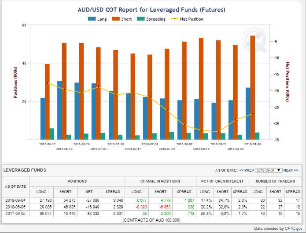Click the 2018-06-12 x-axis date label
The width and height of the screenshot is (306, 233).
click(x=48, y=144)
